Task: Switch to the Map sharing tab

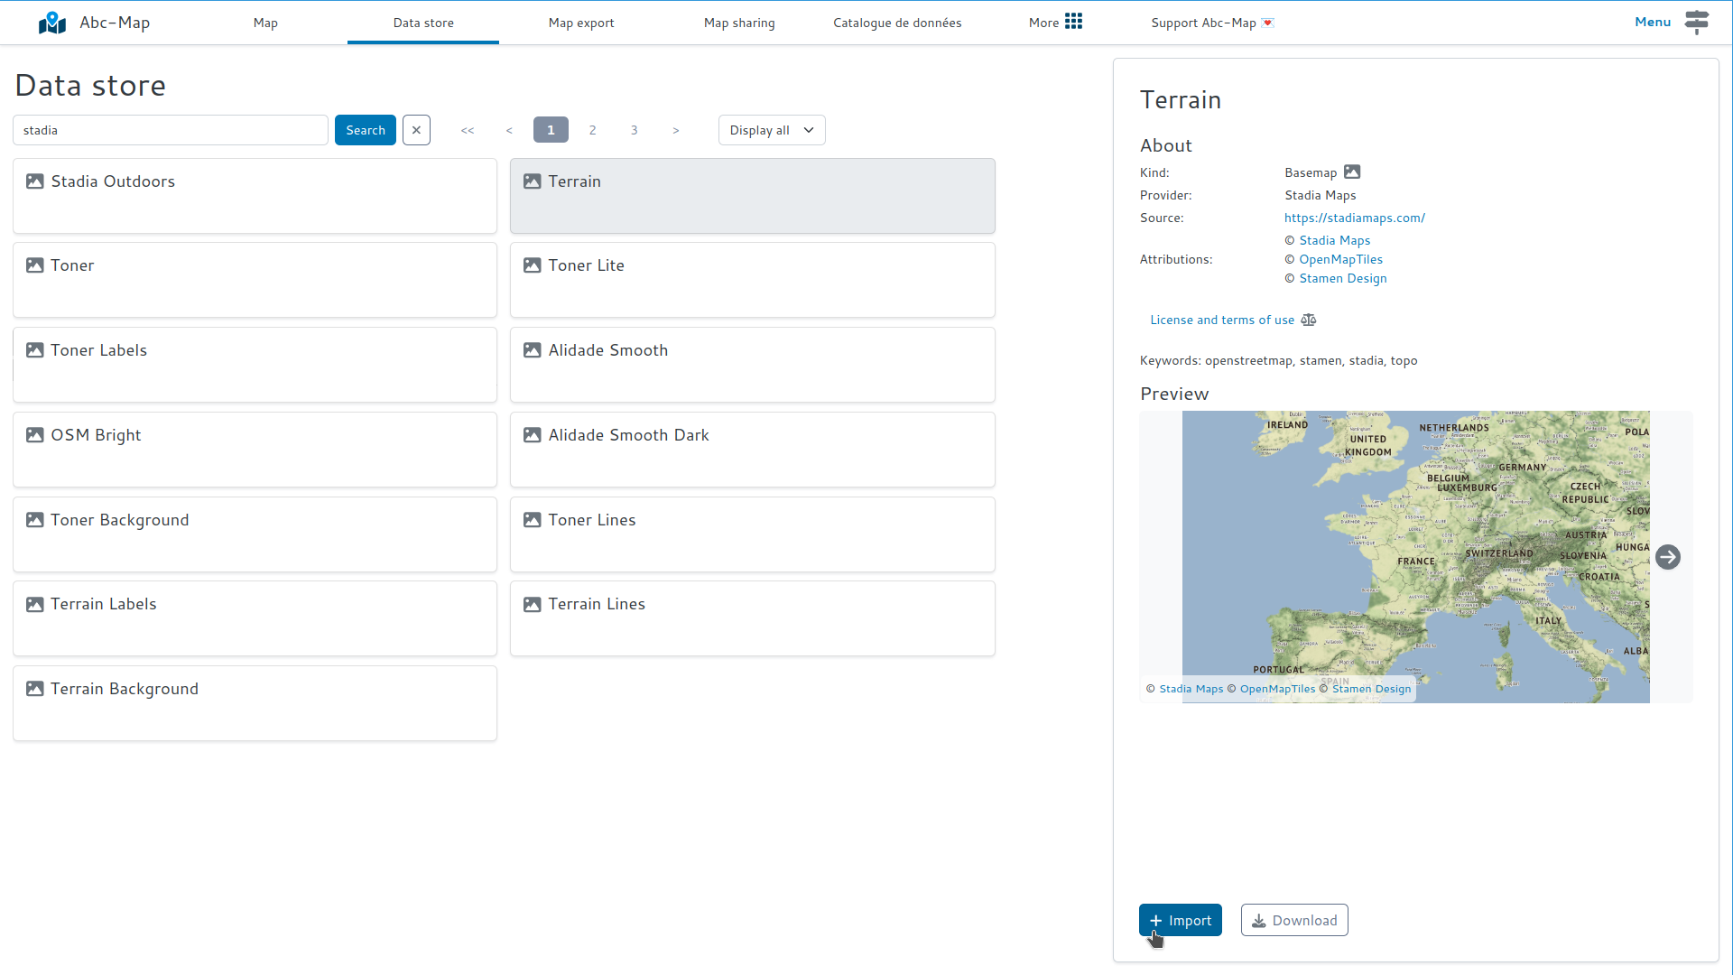Action: (x=739, y=22)
